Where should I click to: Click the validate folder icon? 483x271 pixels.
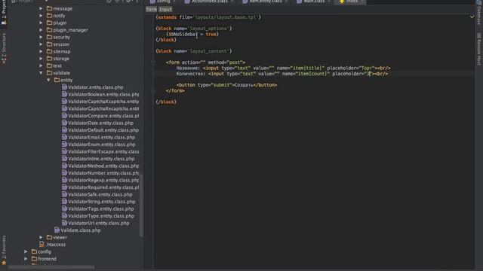point(49,73)
